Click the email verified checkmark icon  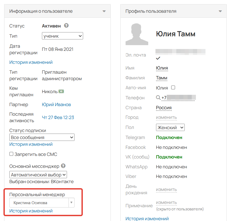(x=158, y=58)
